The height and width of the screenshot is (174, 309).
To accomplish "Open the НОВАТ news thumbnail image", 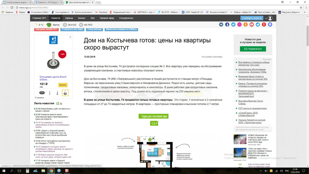I will (240, 140).
